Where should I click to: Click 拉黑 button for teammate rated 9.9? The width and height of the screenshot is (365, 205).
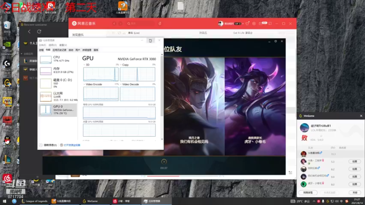pos(355,177)
